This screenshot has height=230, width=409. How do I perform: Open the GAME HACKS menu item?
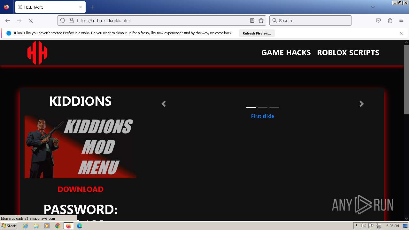click(286, 53)
